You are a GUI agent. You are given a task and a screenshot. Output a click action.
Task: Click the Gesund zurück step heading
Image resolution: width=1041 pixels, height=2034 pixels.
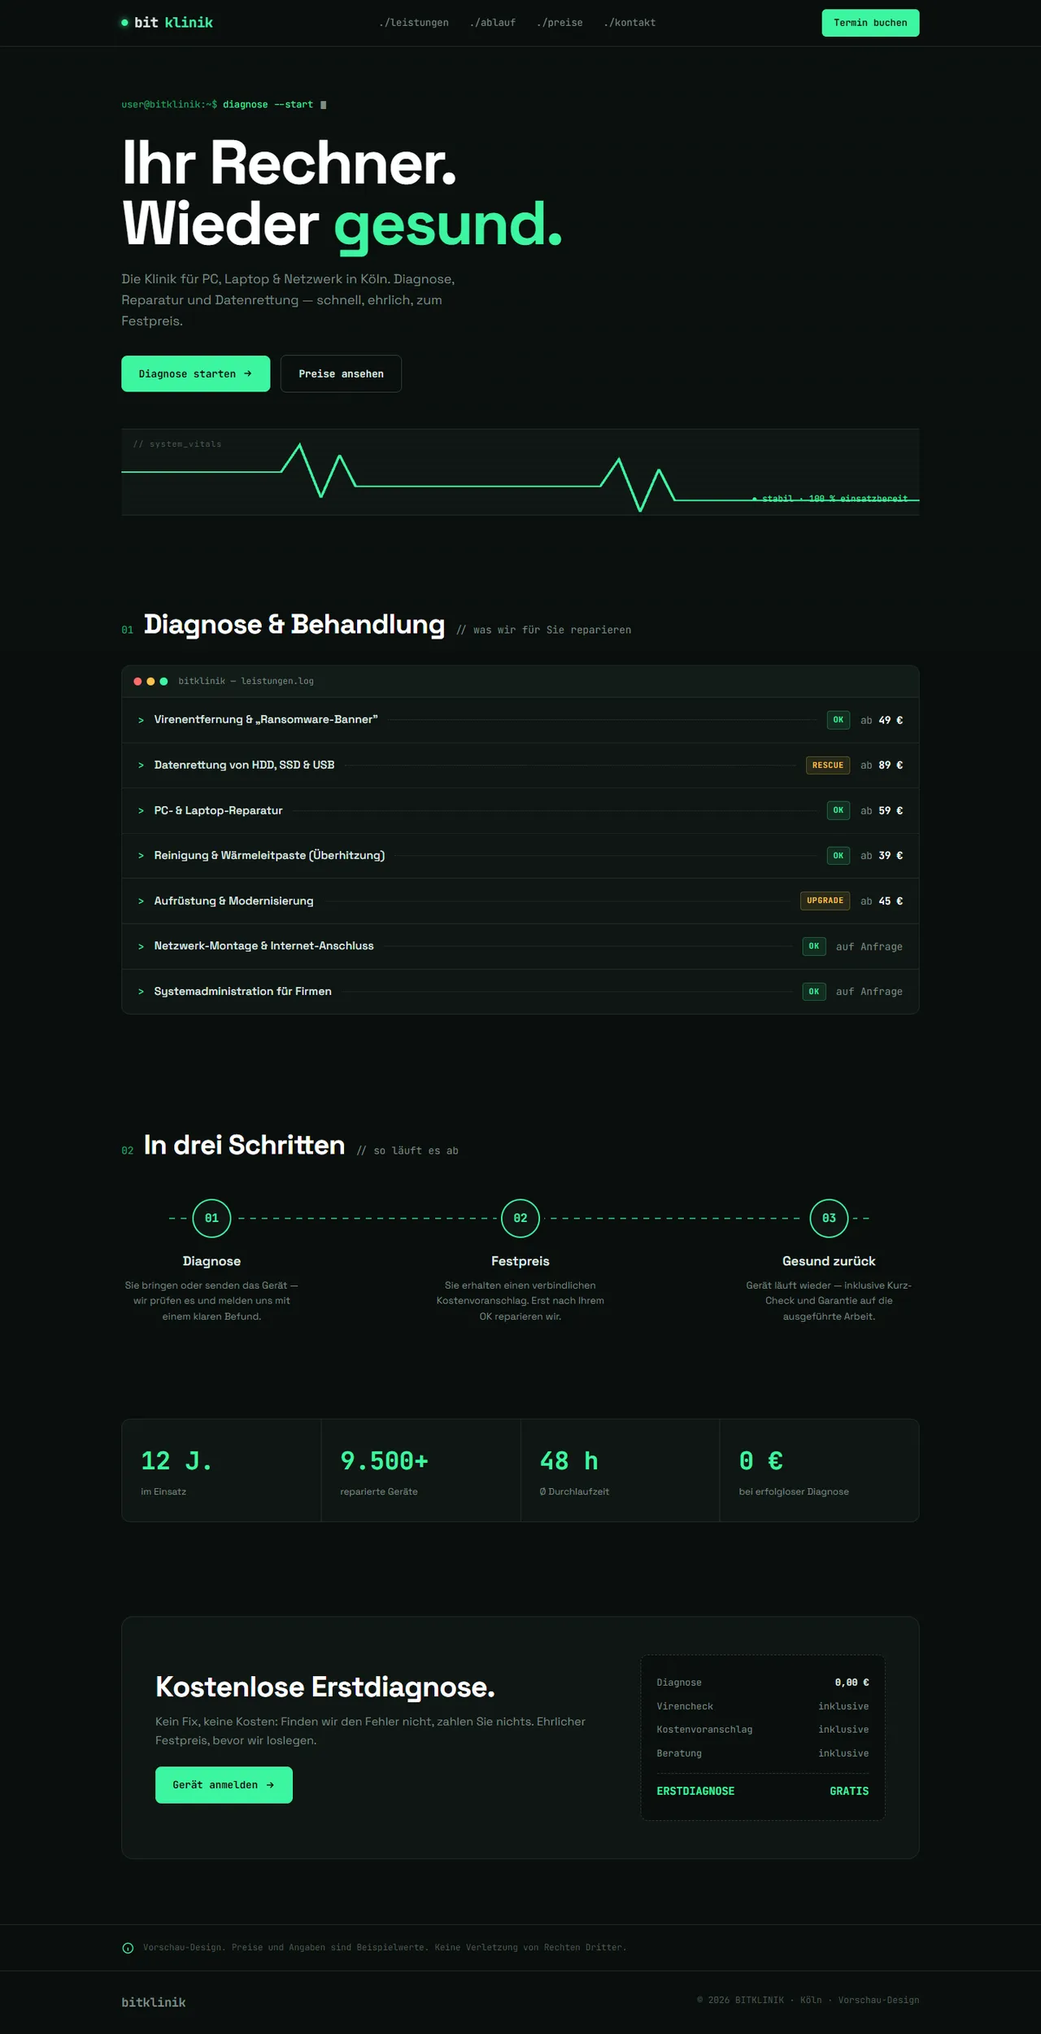click(x=829, y=1261)
